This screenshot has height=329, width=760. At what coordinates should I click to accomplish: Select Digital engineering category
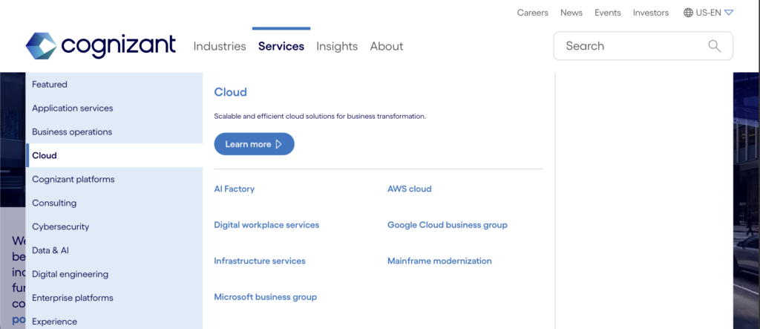point(114,274)
